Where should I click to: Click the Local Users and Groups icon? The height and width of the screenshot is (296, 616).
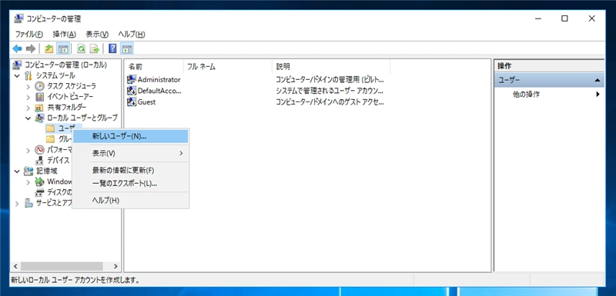[40, 118]
